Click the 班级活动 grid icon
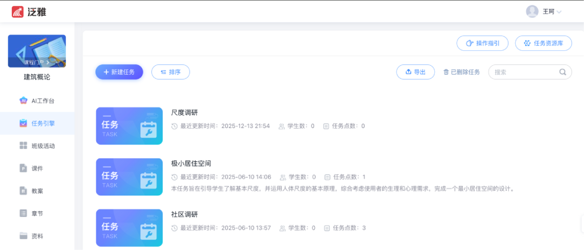Viewport: 584px width, 250px height. pyautogui.click(x=23, y=146)
